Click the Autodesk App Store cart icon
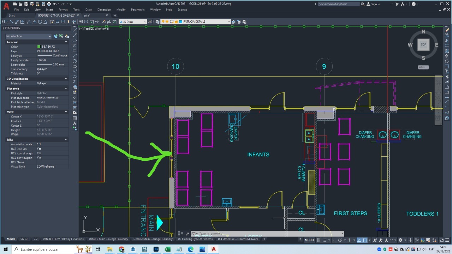 397,4
